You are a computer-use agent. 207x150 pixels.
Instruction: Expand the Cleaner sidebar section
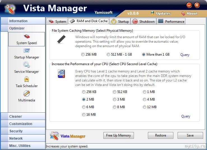click(x=23, y=116)
